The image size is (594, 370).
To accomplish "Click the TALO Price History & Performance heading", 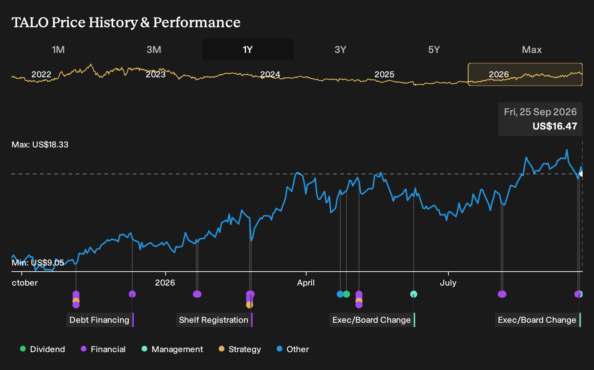I will [126, 22].
